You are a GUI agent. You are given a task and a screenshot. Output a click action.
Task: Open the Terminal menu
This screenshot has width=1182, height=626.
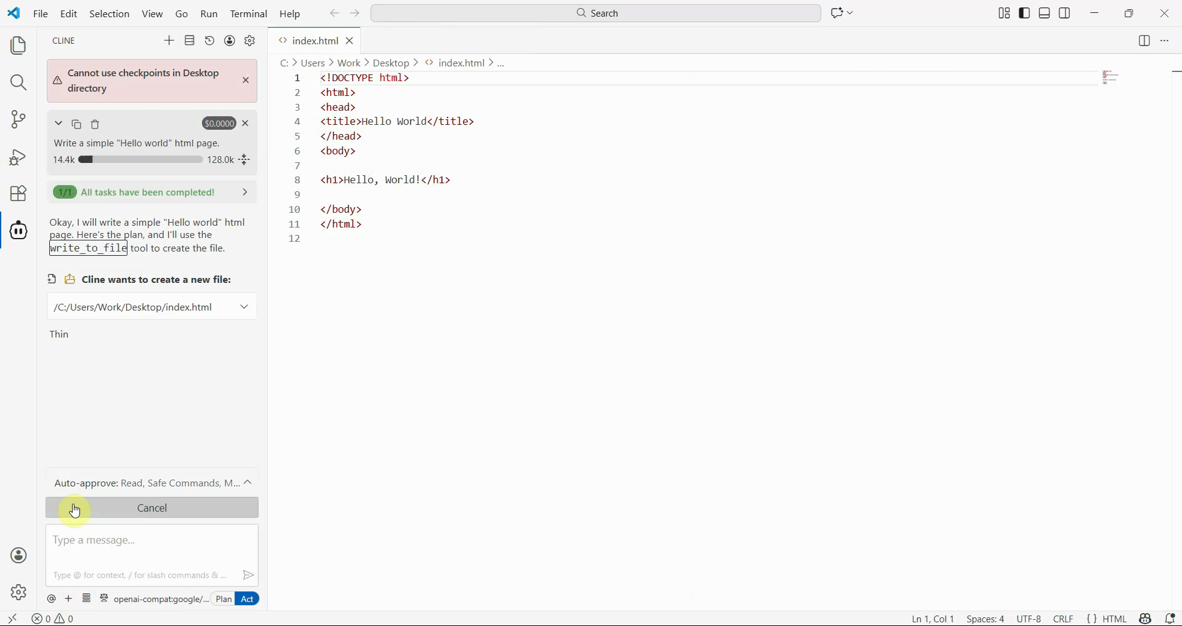click(x=248, y=14)
